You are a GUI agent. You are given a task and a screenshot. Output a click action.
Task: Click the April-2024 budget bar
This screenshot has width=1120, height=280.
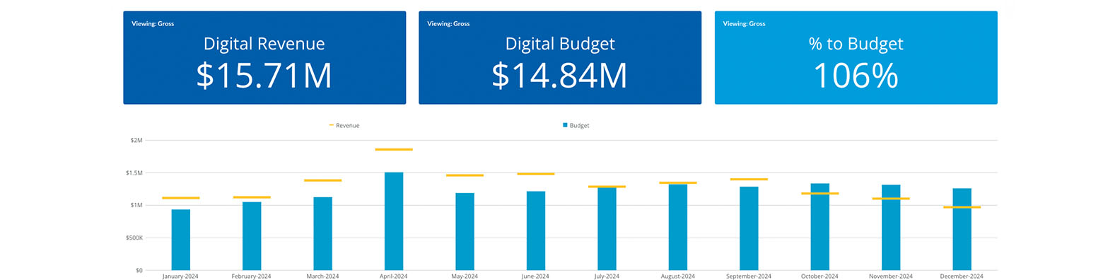pyautogui.click(x=394, y=221)
